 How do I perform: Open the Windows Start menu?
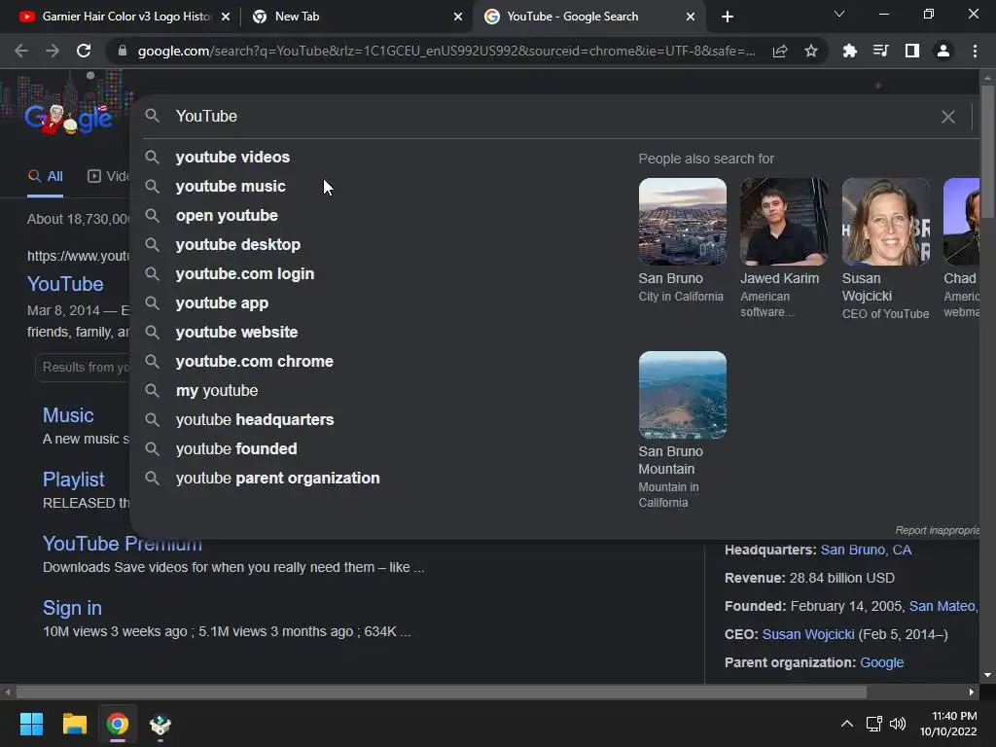[x=31, y=724]
